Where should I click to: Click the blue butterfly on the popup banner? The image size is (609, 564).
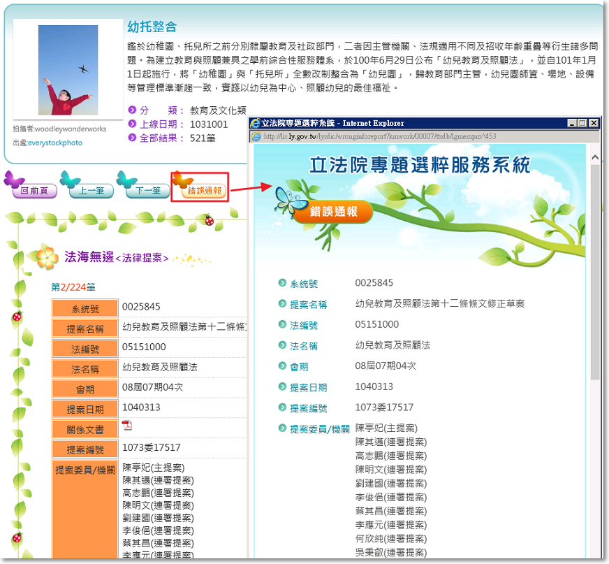click(286, 198)
